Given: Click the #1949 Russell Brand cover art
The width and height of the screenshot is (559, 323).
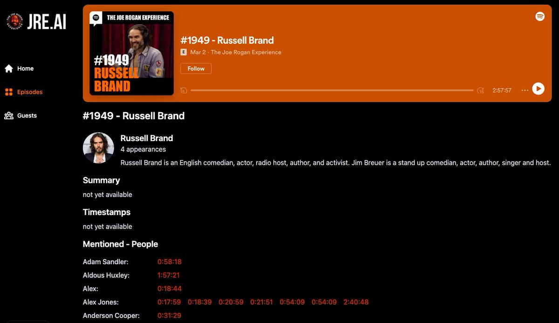Looking at the screenshot, I should 131,53.
